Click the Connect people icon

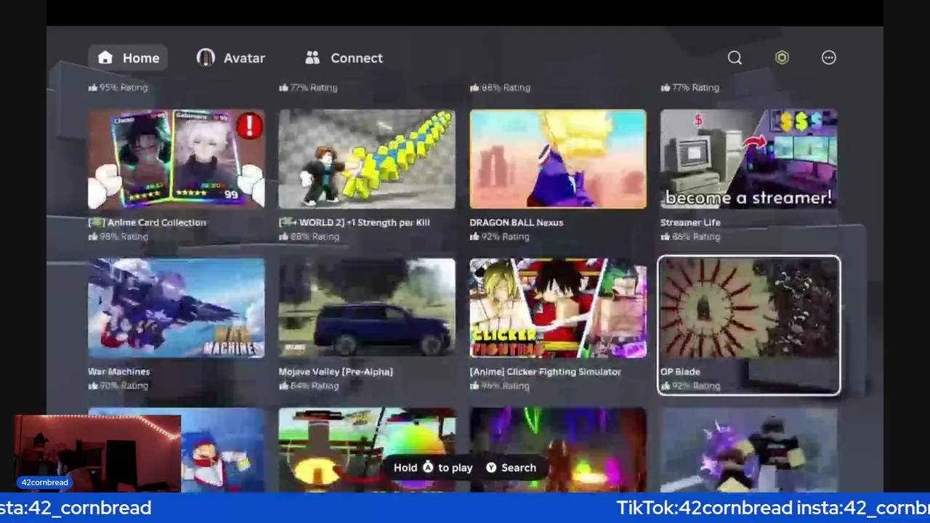[312, 58]
